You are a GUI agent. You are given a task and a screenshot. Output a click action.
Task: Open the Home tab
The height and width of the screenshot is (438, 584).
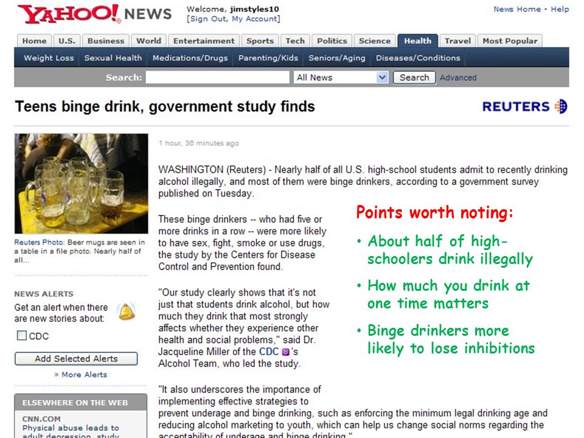pos(34,41)
